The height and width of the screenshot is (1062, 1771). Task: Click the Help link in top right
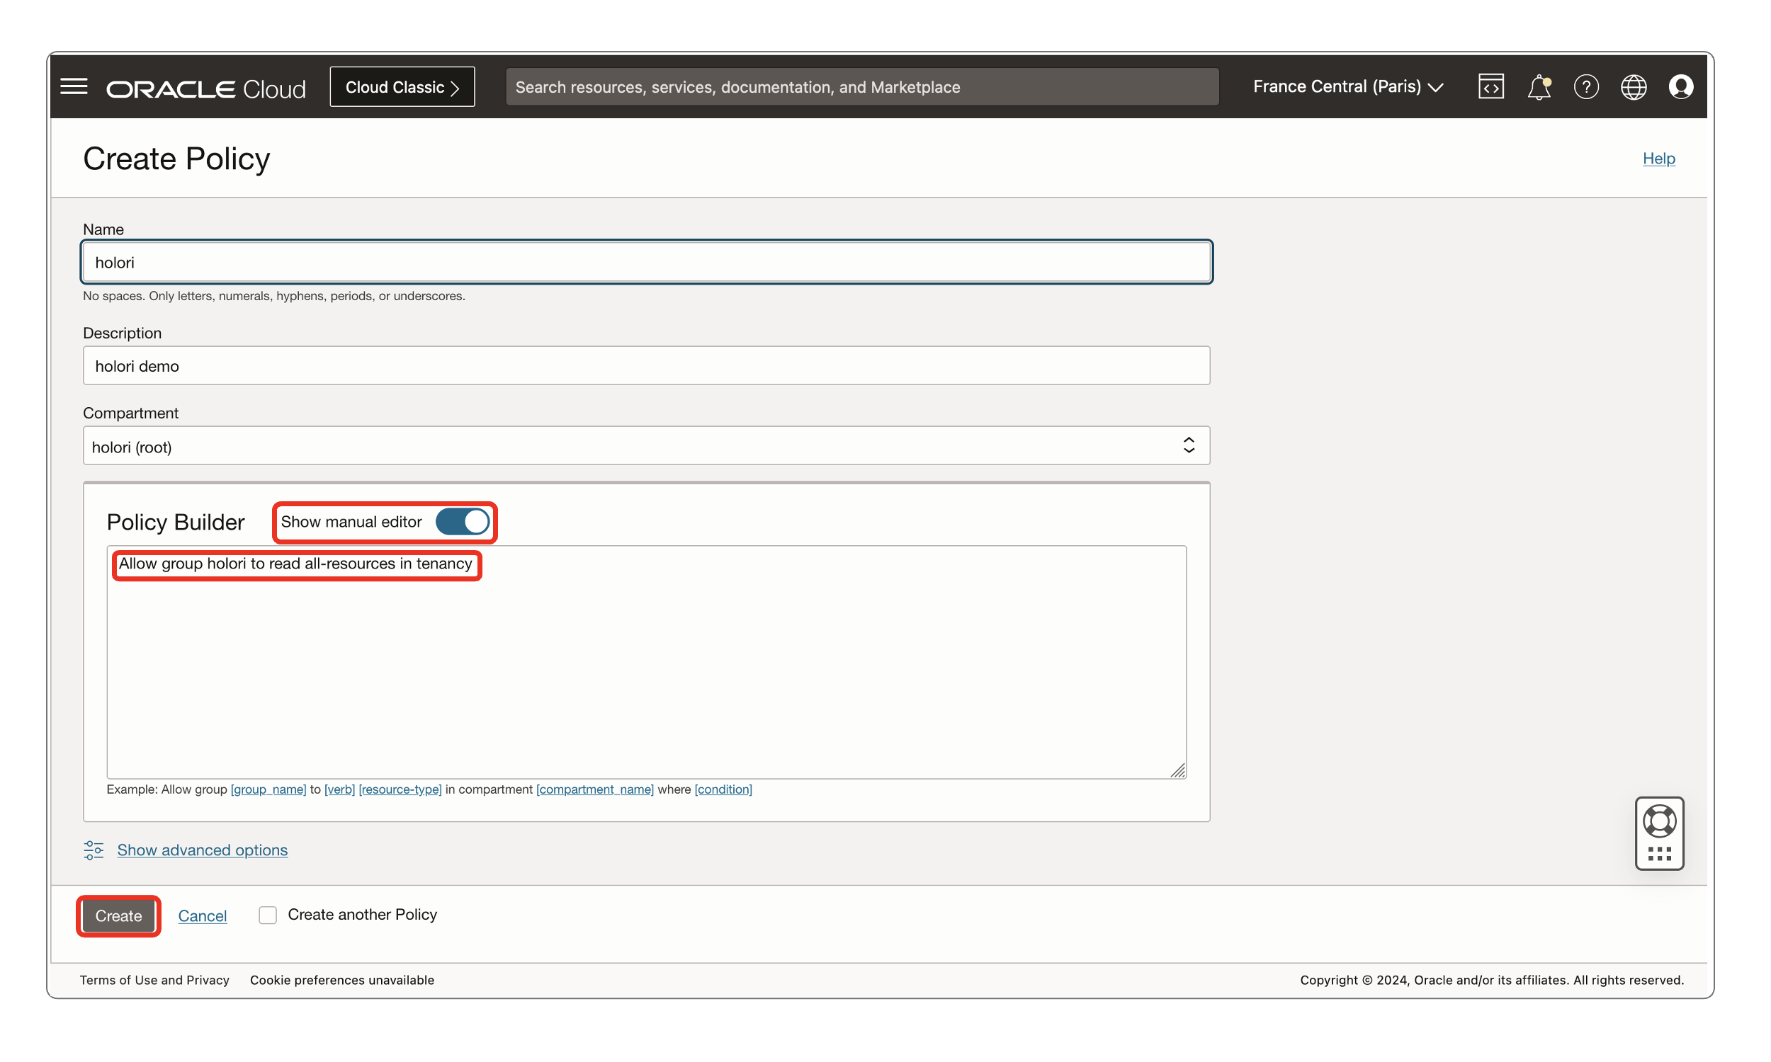click(1658, 156)
